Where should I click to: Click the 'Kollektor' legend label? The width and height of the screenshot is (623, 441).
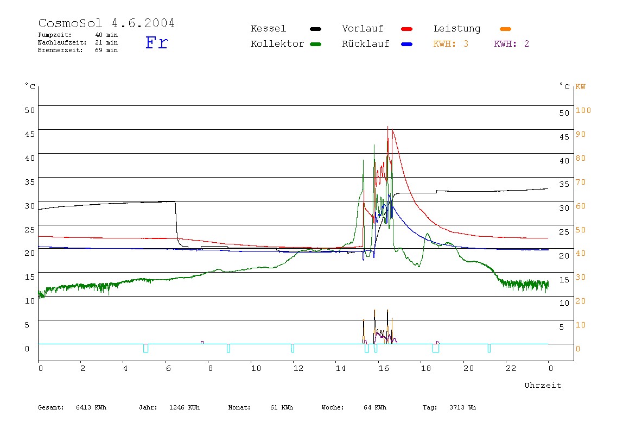[x=277, y=44]
